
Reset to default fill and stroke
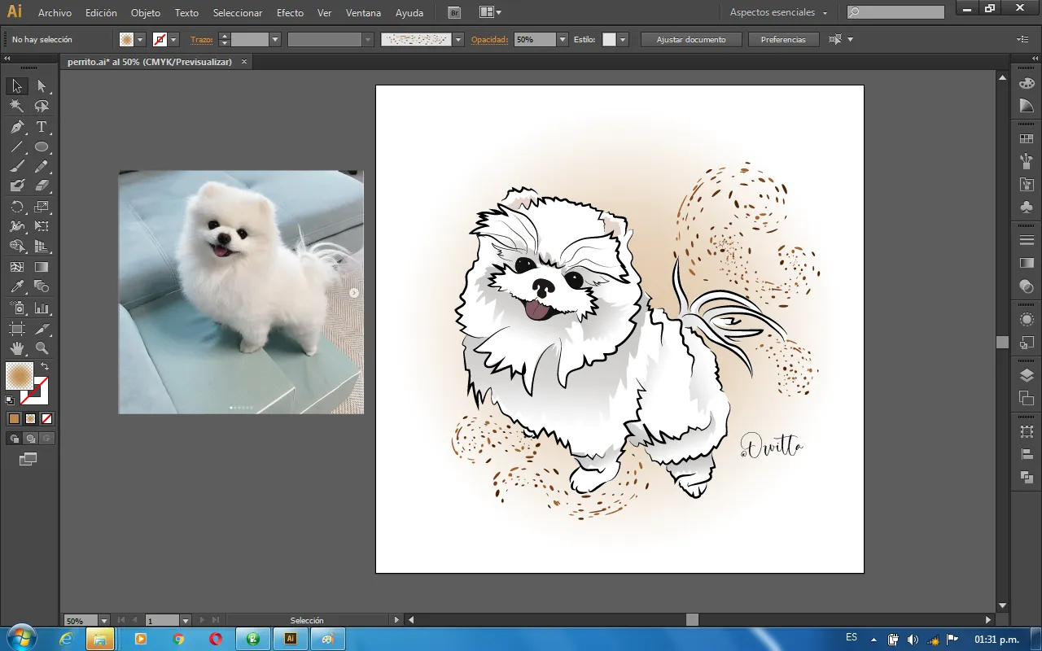click(10, 400)
